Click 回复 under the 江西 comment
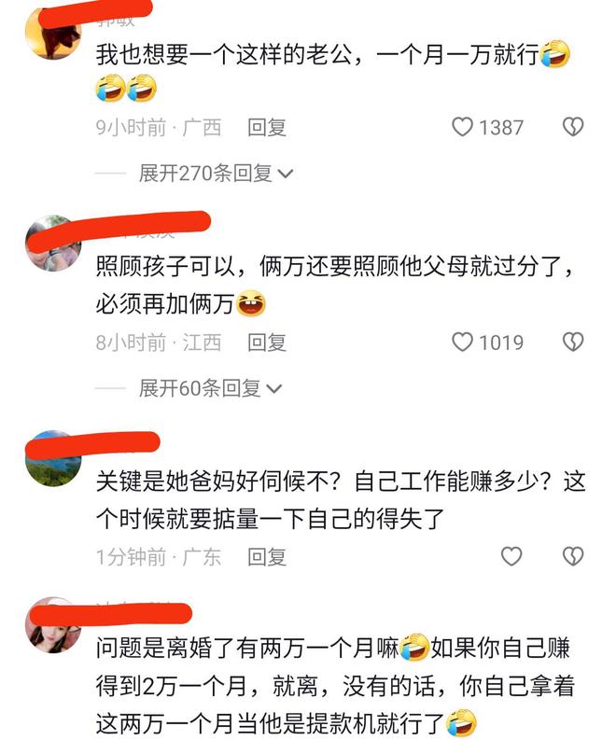 coord(267,342)
